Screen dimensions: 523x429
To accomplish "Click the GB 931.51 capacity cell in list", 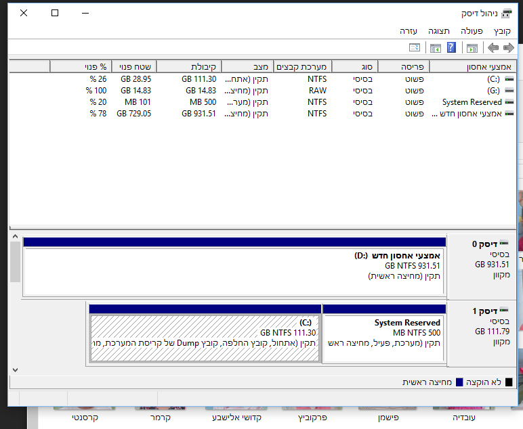I will point(198,114).
